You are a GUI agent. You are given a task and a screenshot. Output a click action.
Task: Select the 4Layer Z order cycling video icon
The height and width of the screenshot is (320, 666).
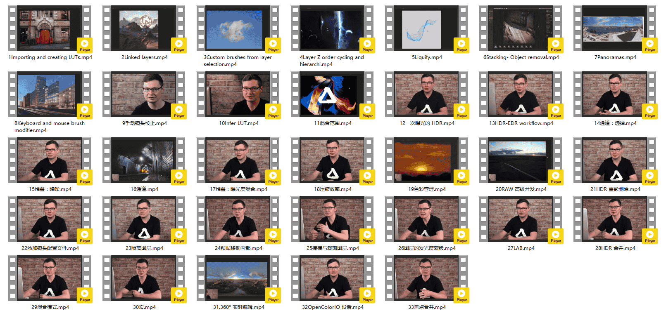[x=332, y=28]
